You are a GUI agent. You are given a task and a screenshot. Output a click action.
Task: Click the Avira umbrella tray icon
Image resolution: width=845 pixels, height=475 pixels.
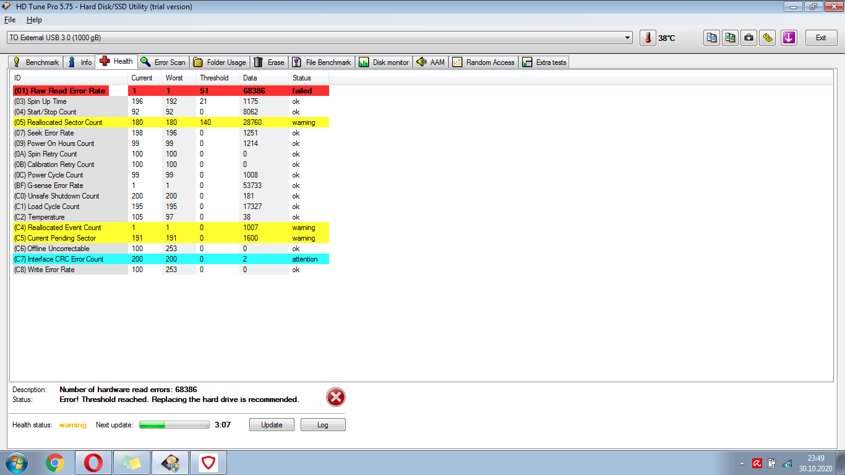pyautogui.click(x=757, y=463)
